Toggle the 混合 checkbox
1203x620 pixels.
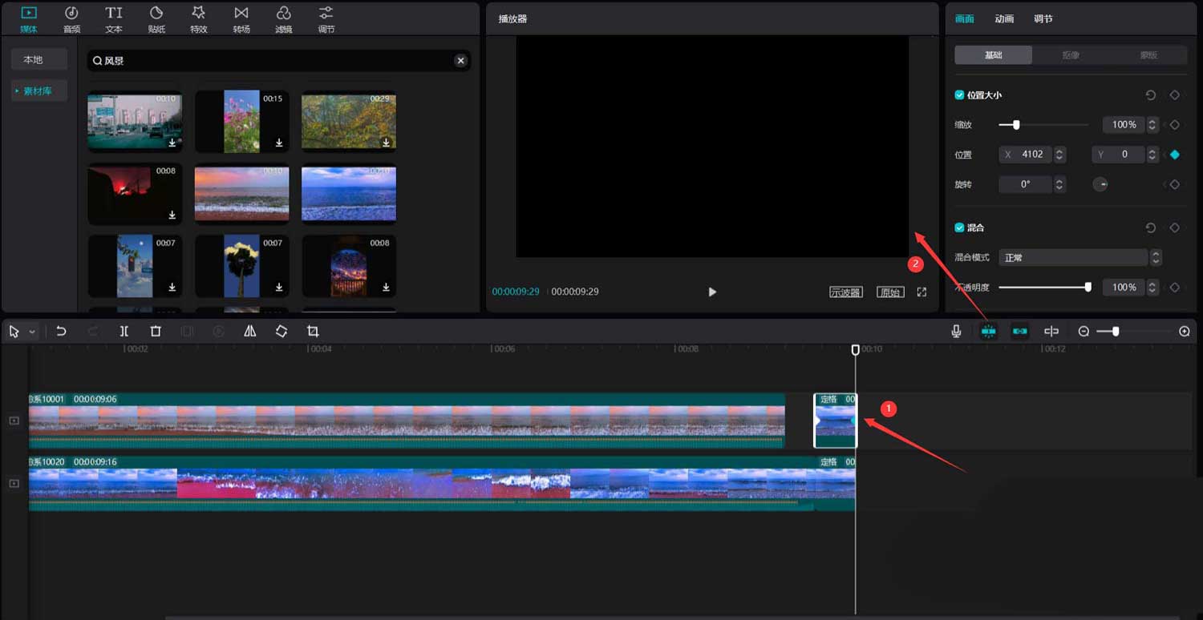tap(959, 228)
